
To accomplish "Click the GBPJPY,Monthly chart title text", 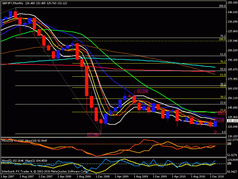I will tap(13, 3).
